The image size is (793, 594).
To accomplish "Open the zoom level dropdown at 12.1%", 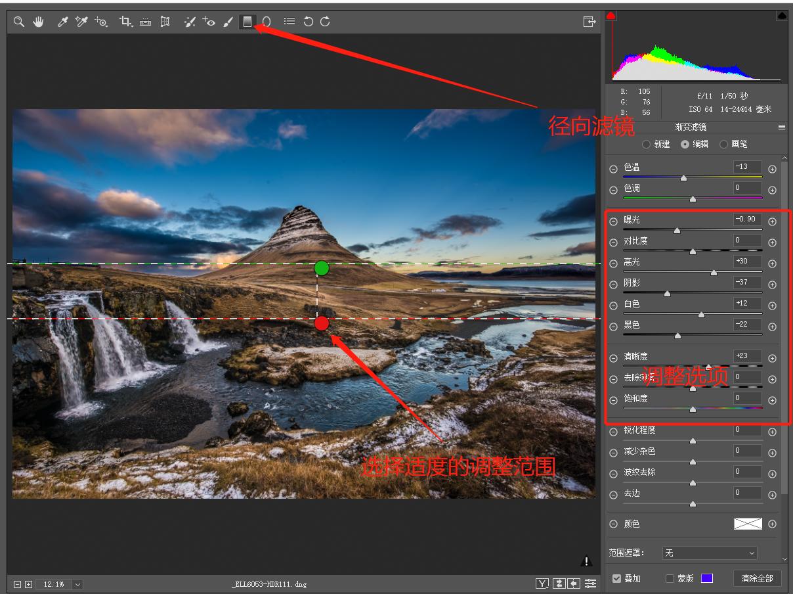I will pyautogui.click(x=77, y=584).
